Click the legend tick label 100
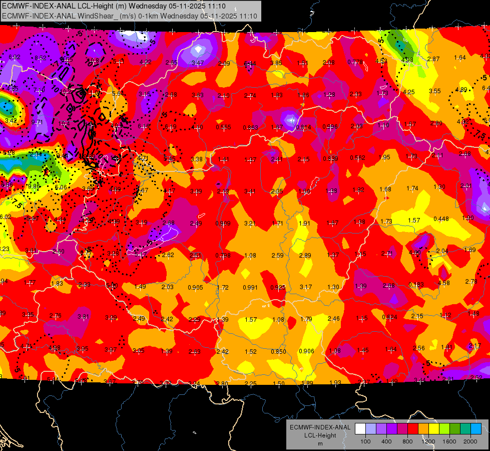 (365, 441)
